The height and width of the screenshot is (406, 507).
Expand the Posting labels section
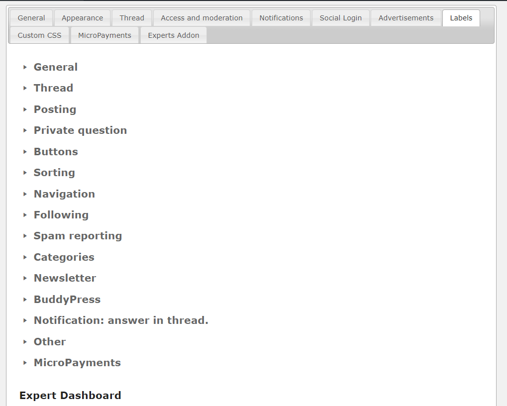pyautogui.click(x=55, y=109)
